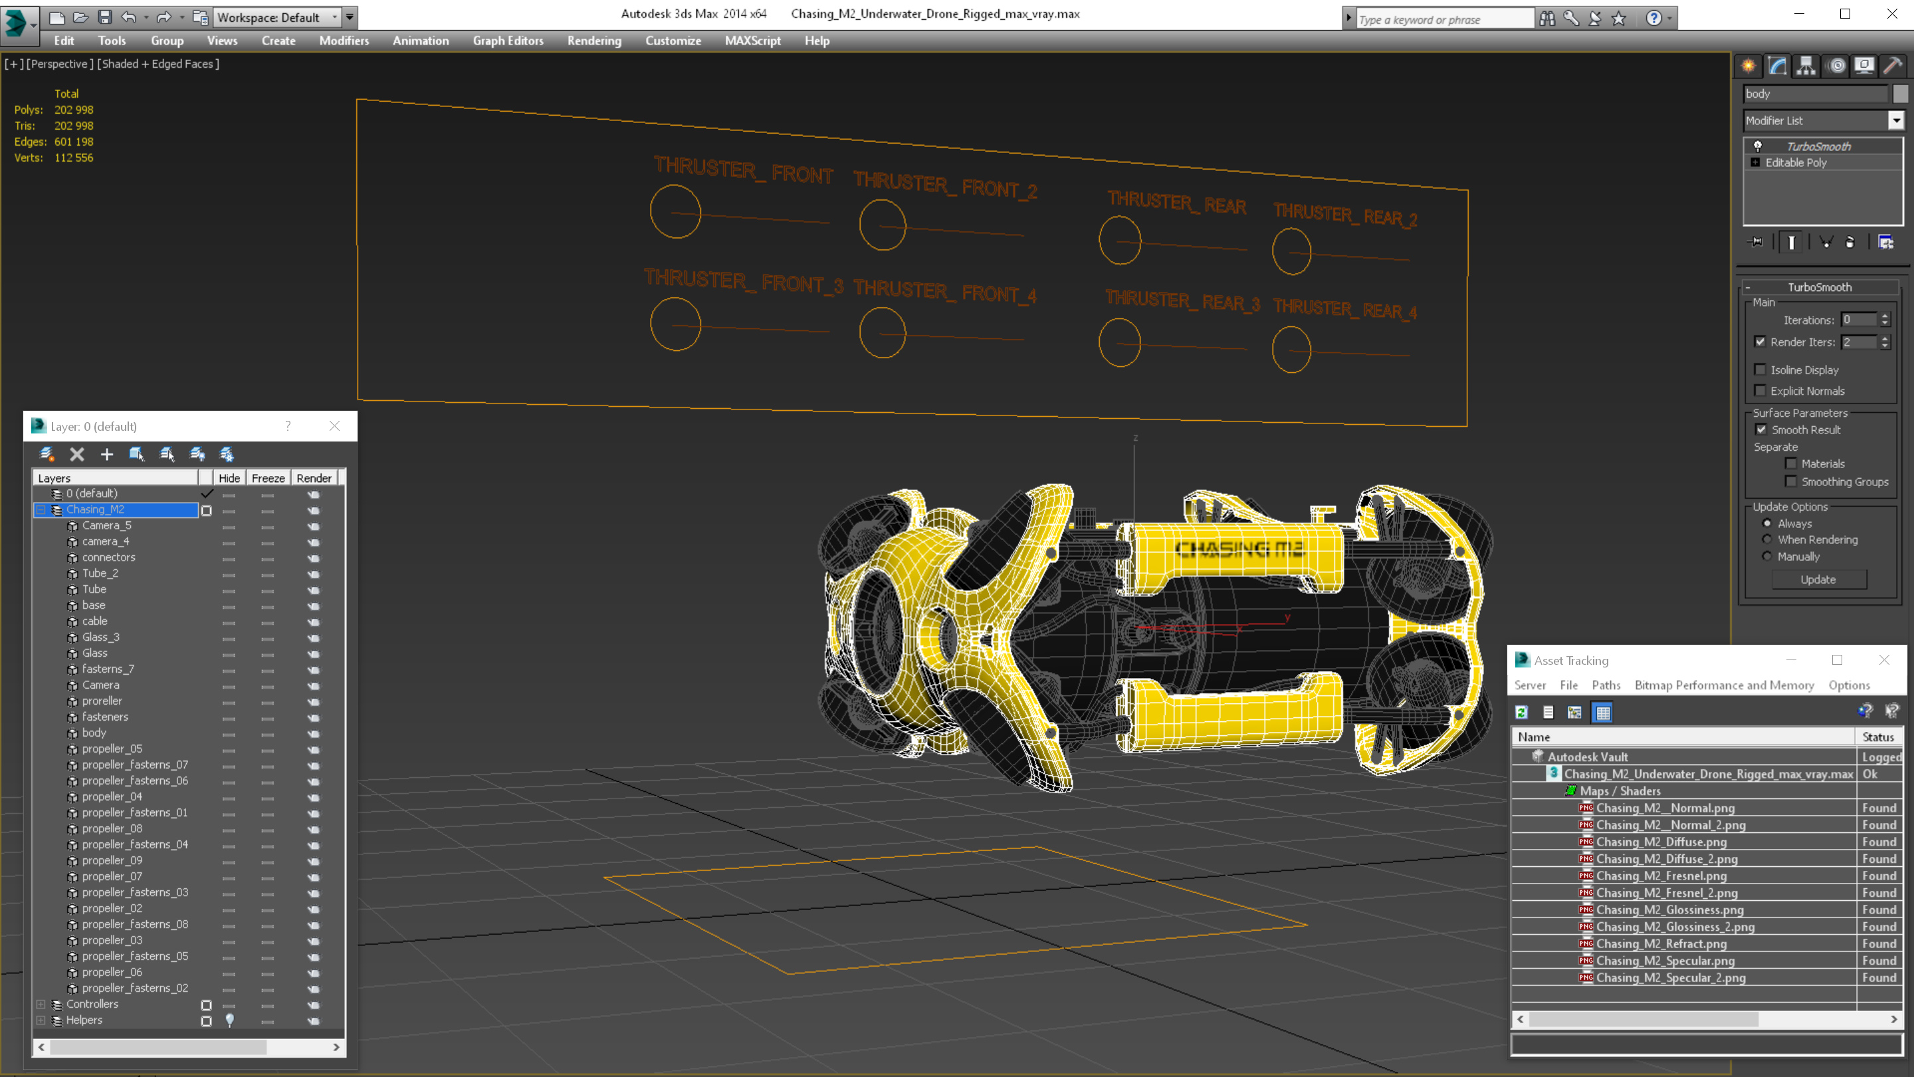This screenshot has height=1077, width=1914.
Task: Open the Display command panel tab
Action: pos(1864,65)
